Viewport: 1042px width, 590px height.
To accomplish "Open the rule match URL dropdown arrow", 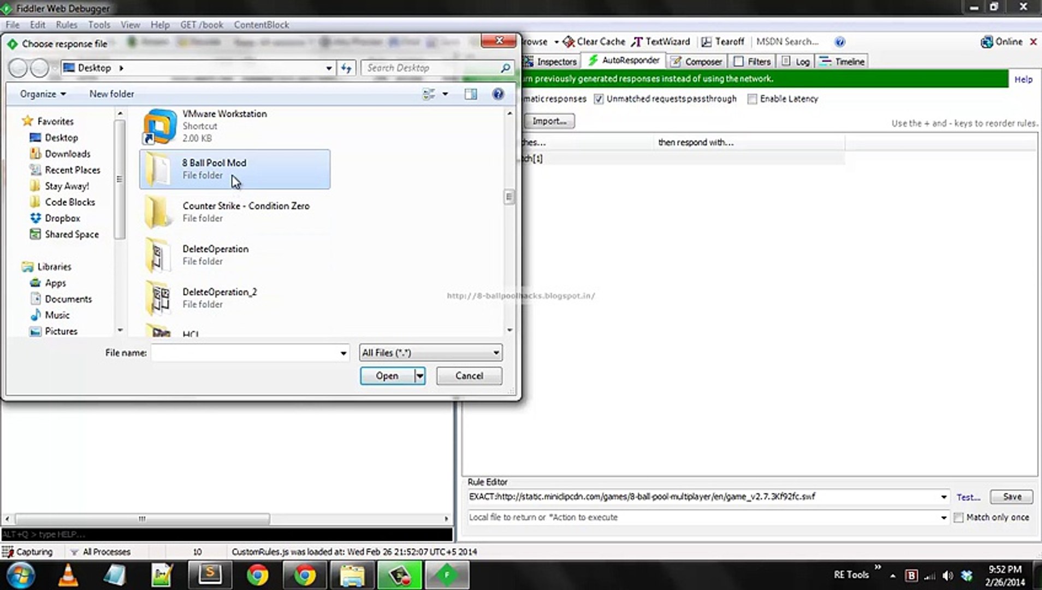I will [944, 497].
